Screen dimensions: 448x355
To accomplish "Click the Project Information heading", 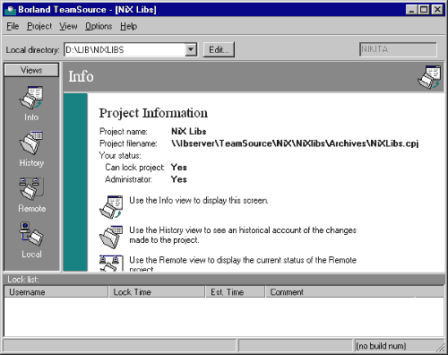I will 153,113.
